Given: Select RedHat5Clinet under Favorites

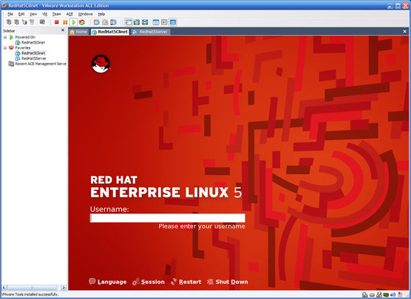Looking at the screenshot, I should [x=33, y=53].
